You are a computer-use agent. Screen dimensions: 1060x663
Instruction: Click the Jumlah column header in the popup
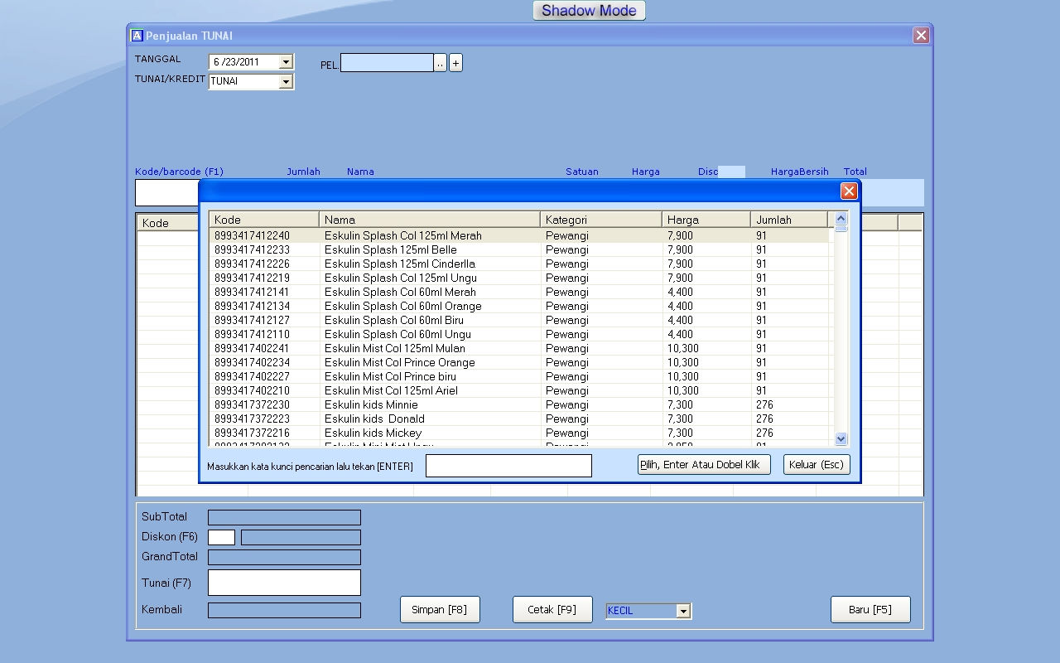(x=789, y=220)
